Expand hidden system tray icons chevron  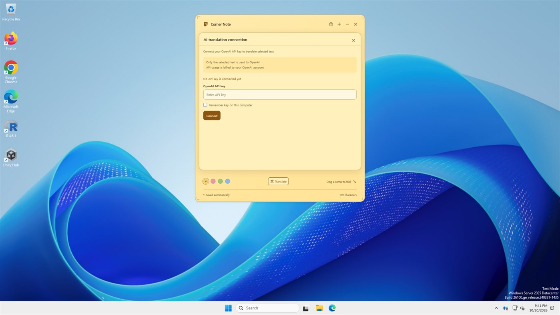(496, 308)
